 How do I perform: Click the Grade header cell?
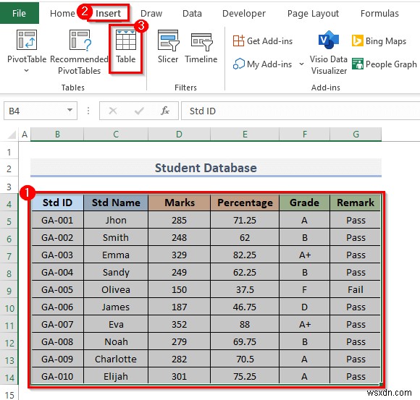pyautogui.click(x=305, y=203)
